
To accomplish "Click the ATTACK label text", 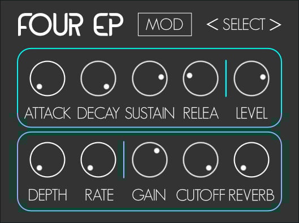I will [x=47, y=113].
